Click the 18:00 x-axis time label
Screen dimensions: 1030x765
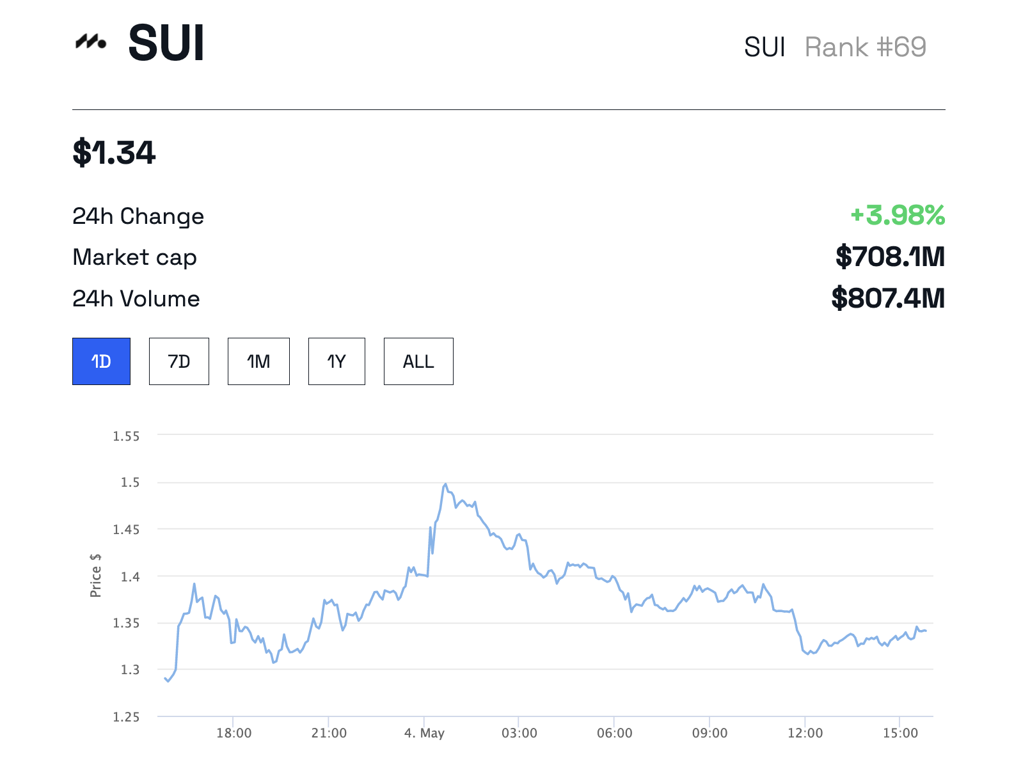[234, 733]
